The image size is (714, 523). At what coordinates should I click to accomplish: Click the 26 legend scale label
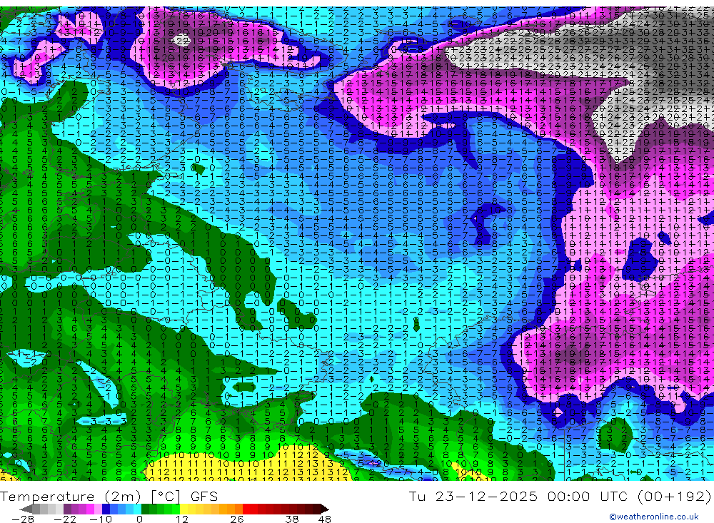coord(237,519)
